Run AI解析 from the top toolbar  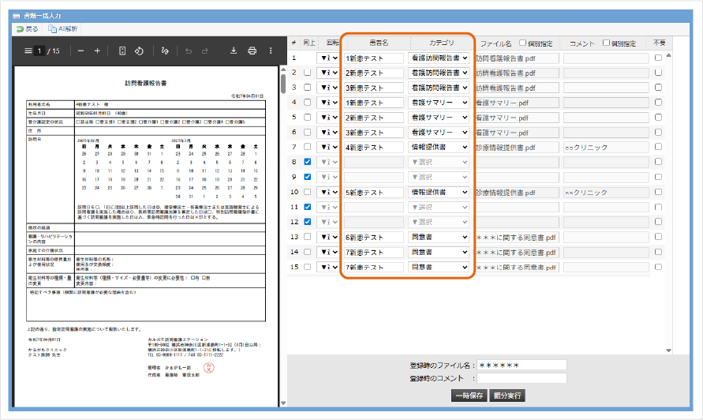click(x=63, y=28)
